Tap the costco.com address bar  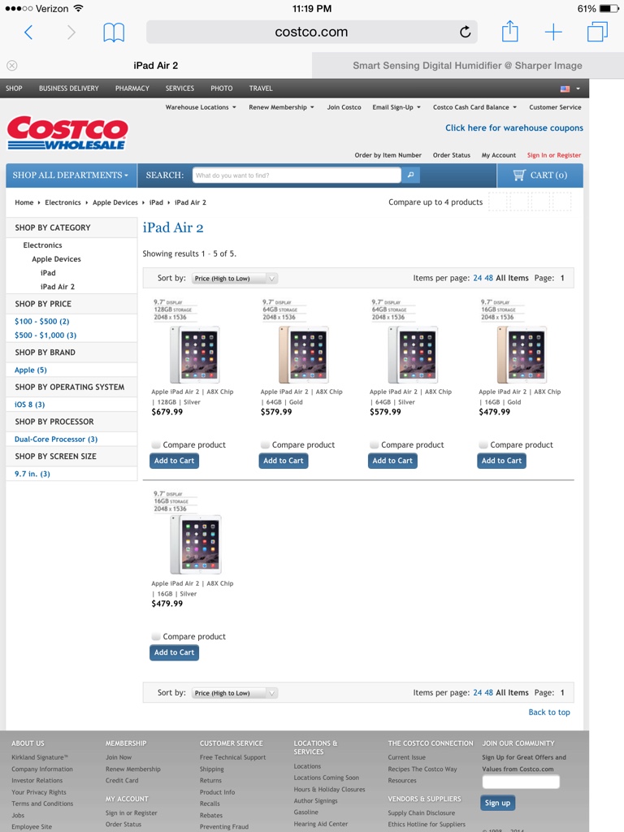(312, 32)
